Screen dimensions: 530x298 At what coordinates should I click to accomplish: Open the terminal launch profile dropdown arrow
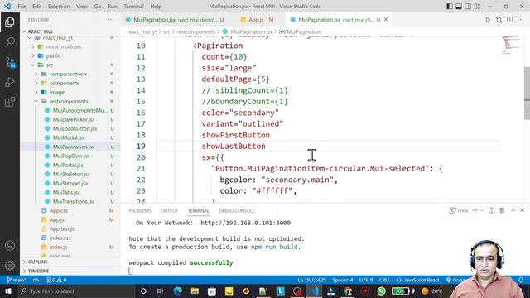coord(482,210)
